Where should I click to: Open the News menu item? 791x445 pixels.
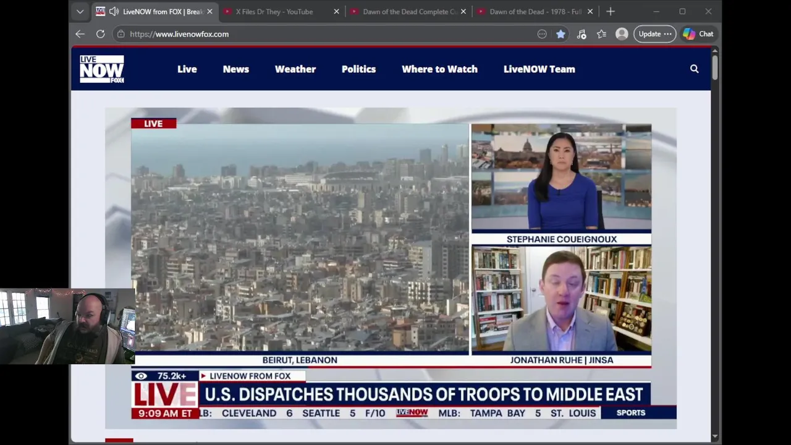(236, 69)
